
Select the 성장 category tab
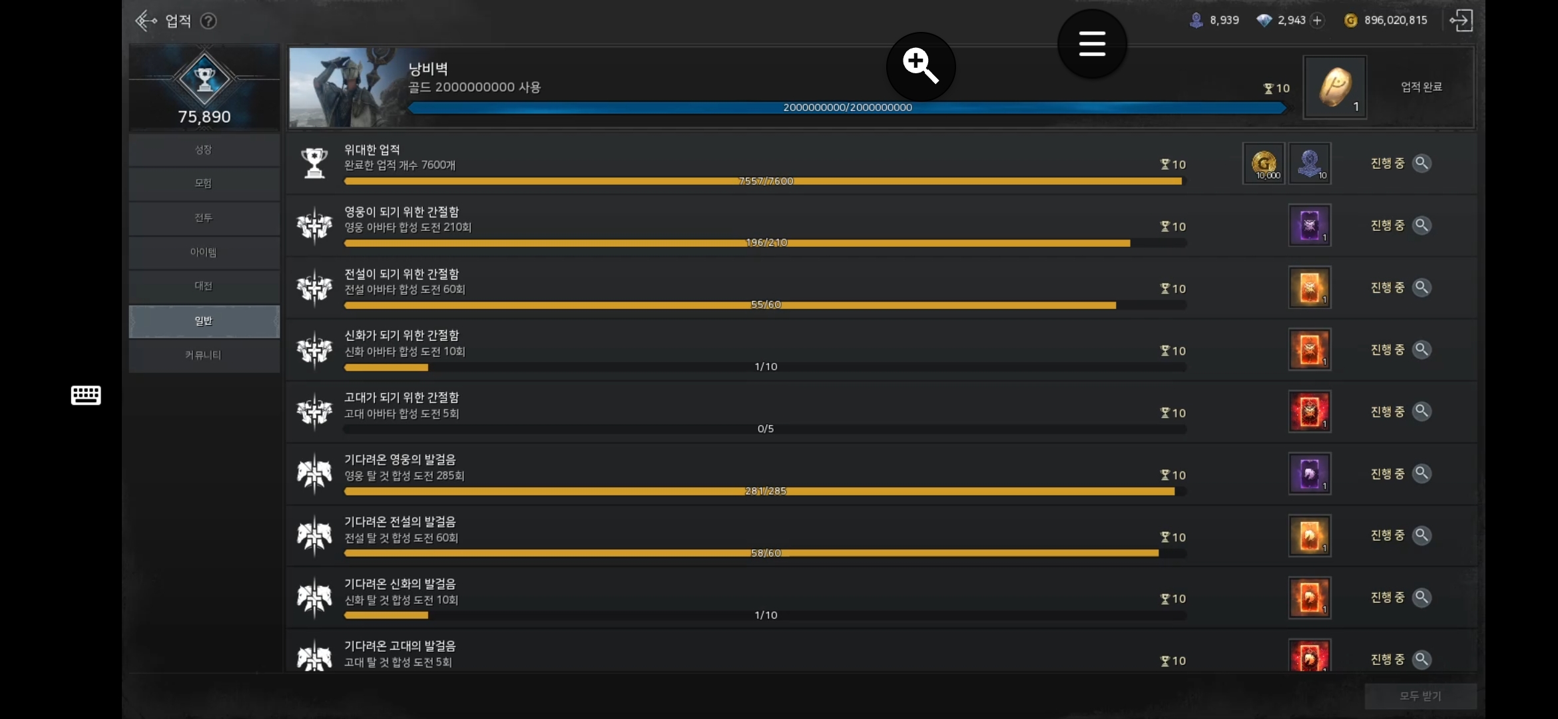(204, 150)
